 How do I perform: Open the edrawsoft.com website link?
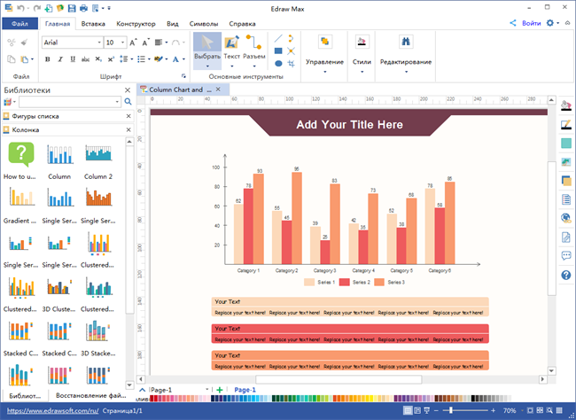pos(52,411)
